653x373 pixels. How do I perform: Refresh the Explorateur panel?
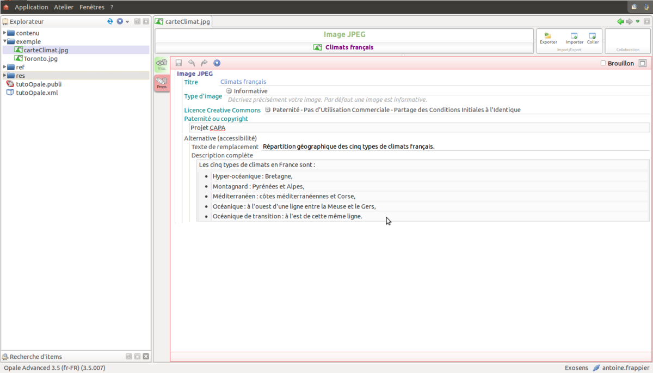pyautogui.click(x=110, y=21)
